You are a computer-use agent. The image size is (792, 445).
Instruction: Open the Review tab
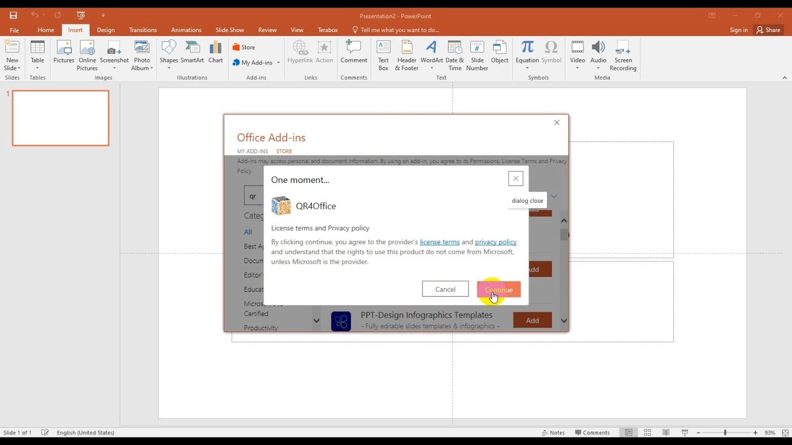[x=267, y=30]
